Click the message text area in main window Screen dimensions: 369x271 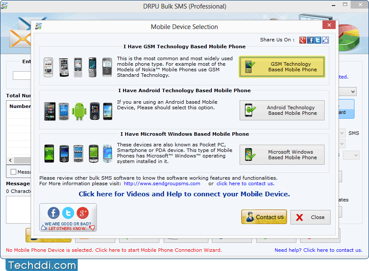(19, 210)
